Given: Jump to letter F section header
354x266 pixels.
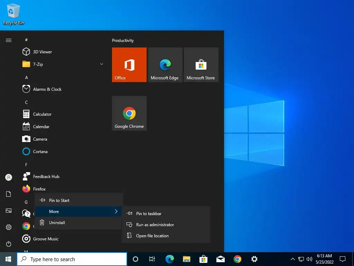Looking at the screenshot, I should [x=26, y=165].
